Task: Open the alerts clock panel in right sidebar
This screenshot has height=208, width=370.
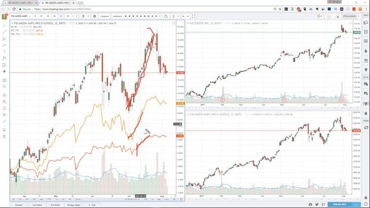Action: 366,32
